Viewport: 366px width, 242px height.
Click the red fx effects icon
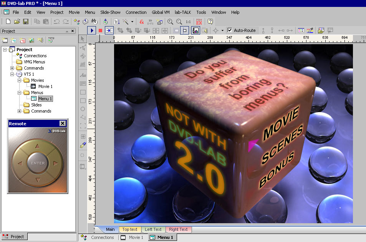pyautogui.click(x=141, y=22)
